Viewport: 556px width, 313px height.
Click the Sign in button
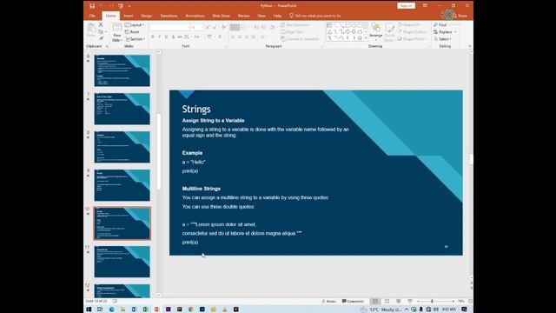406,6
